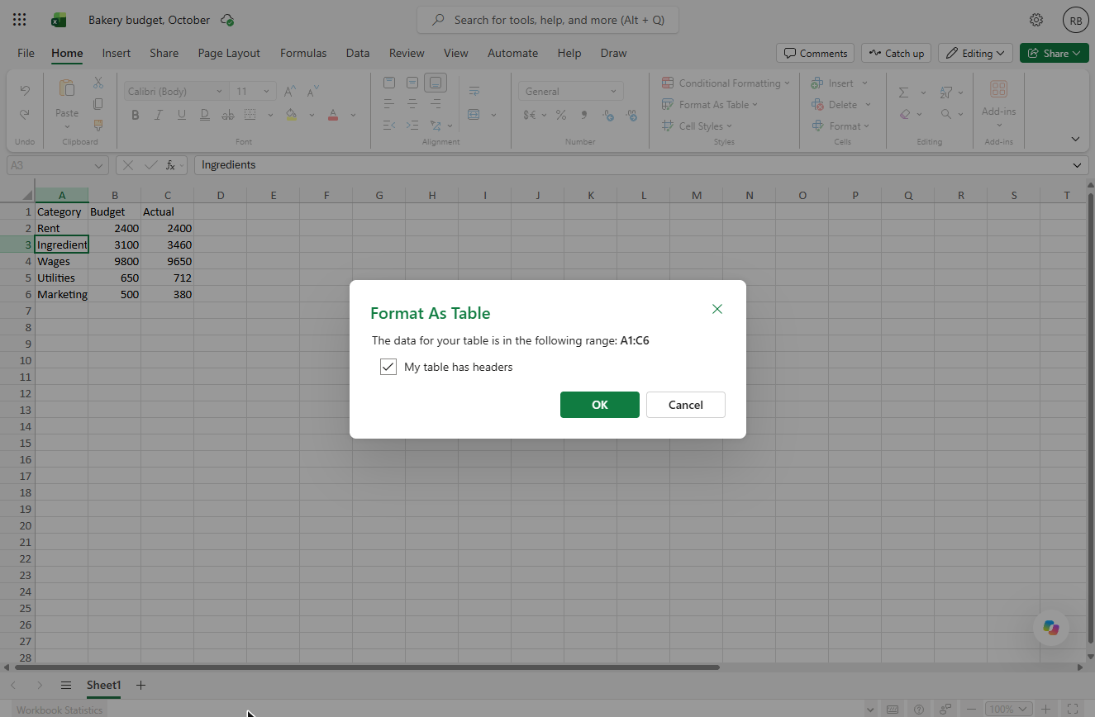Open the File menu

pyautogui.click(x=26, y=53)
